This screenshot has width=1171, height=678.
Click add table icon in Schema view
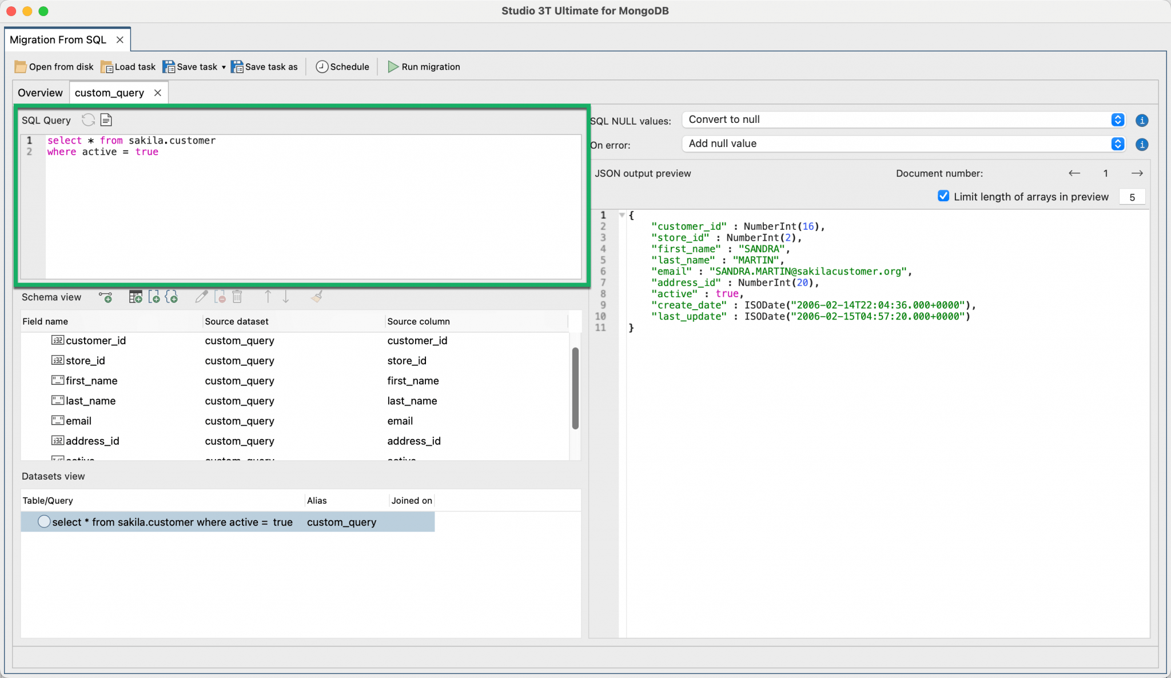[x=136, y=297]
